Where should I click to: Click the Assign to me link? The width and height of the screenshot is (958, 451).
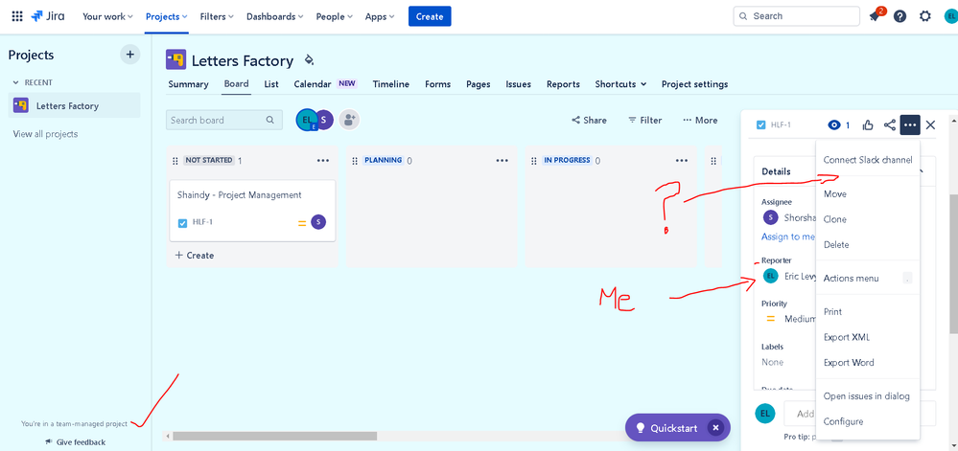pos(788,237)
